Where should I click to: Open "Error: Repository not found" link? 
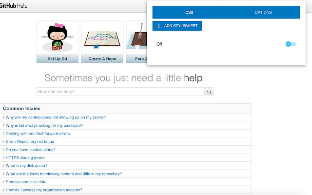coord(30,141)
